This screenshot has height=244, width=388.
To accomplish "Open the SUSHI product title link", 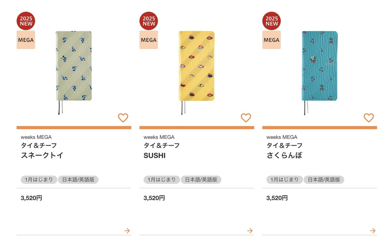I will tap(155, 156).
